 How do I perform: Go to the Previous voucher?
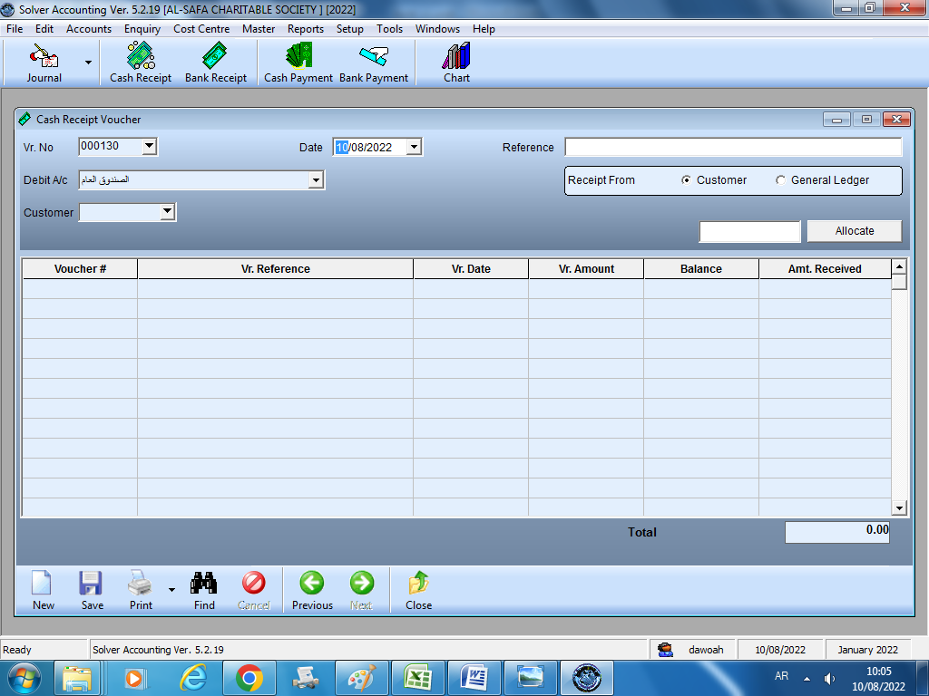pyautogui.click(x=312, y=589)
